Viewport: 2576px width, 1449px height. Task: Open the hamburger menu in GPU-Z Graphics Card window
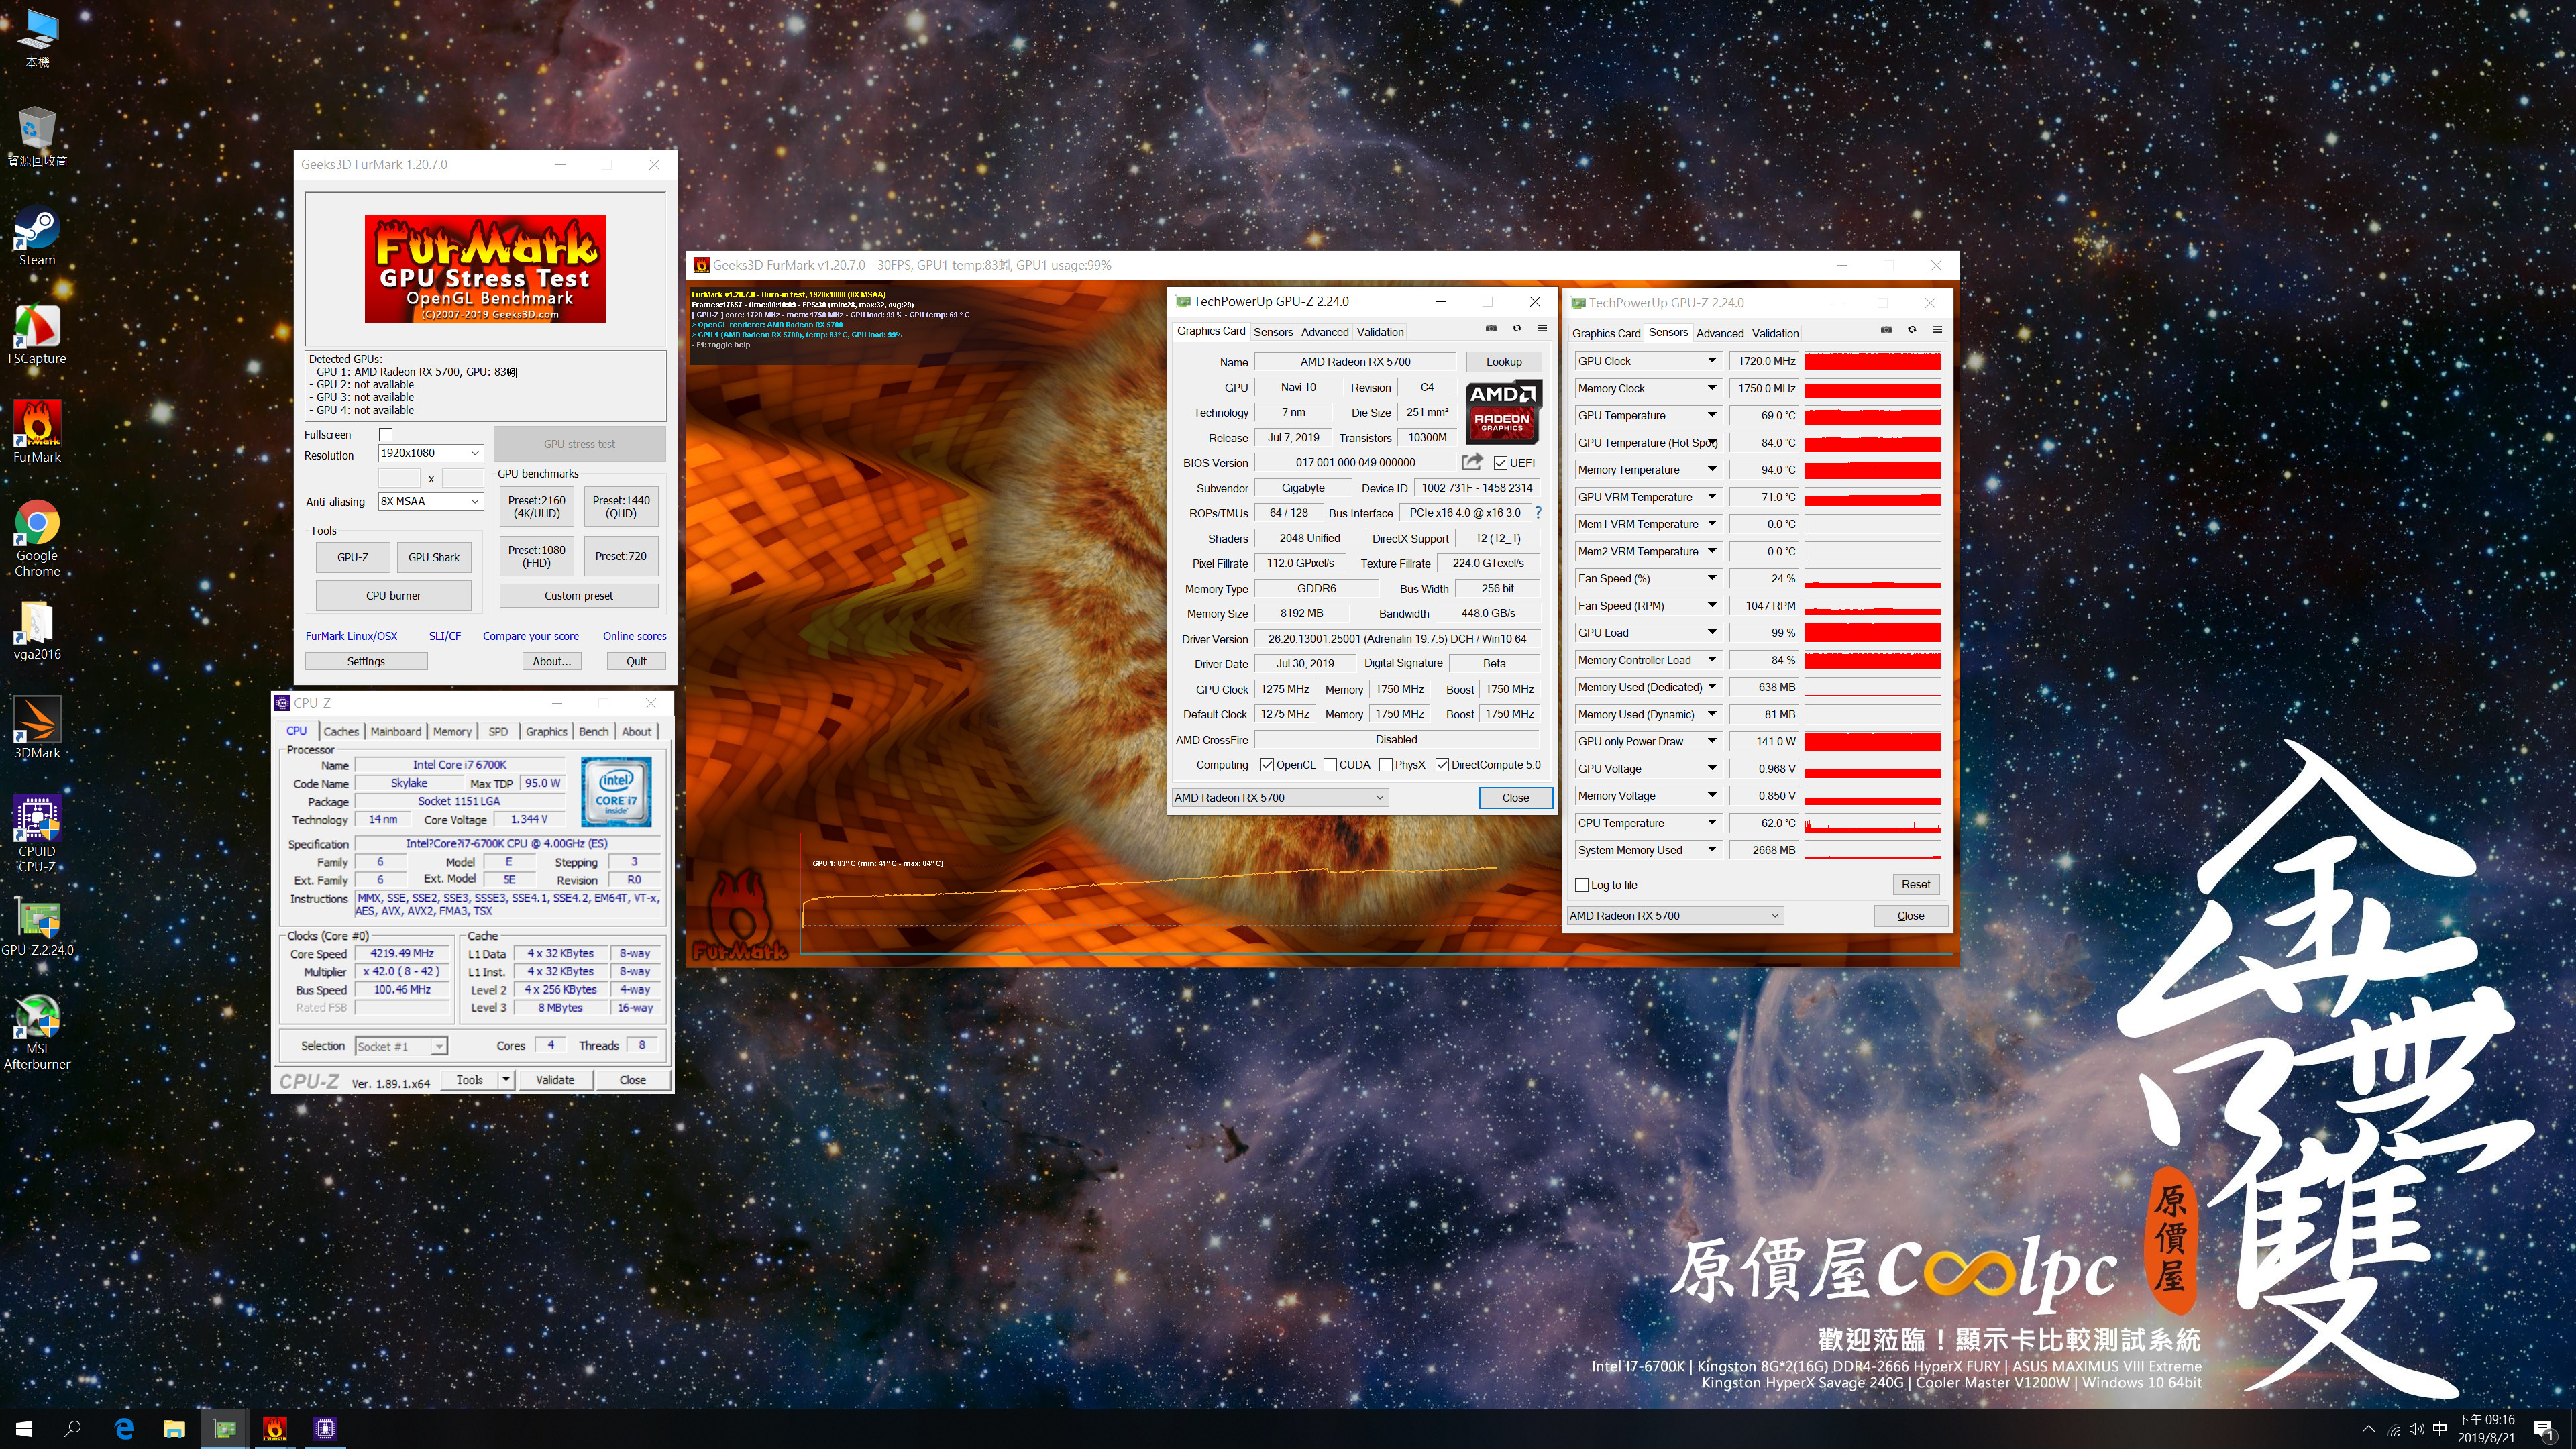click(1542, 329)
